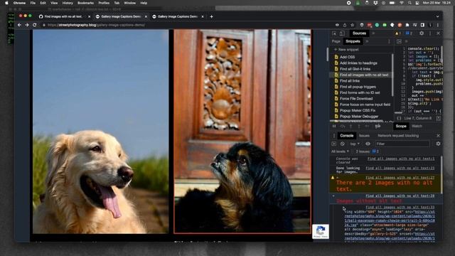Click the inspect element picker icon

coord(334,33)
